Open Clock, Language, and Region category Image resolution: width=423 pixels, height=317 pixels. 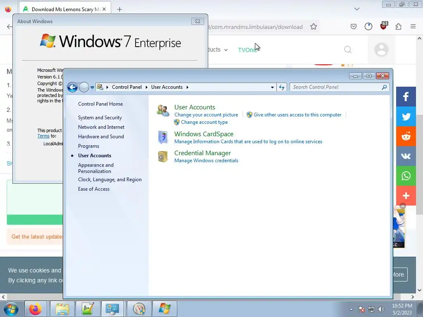[110, 180]
